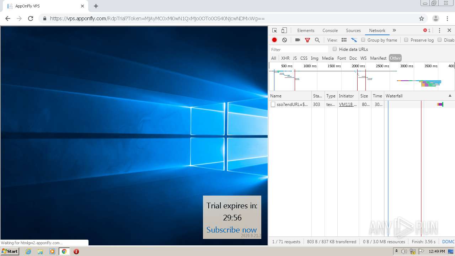Click the network Filter input field
This screenshot has width=455, height=256.
(299, 49)
